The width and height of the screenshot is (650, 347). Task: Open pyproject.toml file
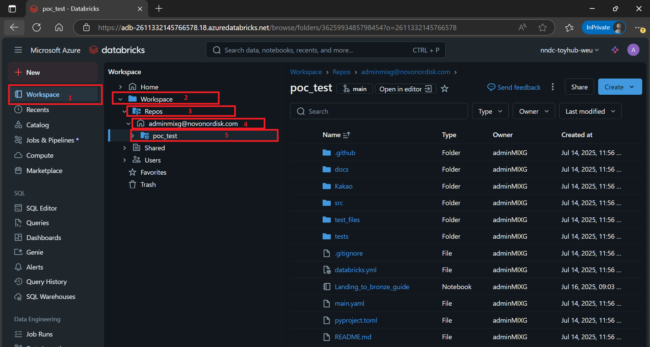[x=356, y=320]
